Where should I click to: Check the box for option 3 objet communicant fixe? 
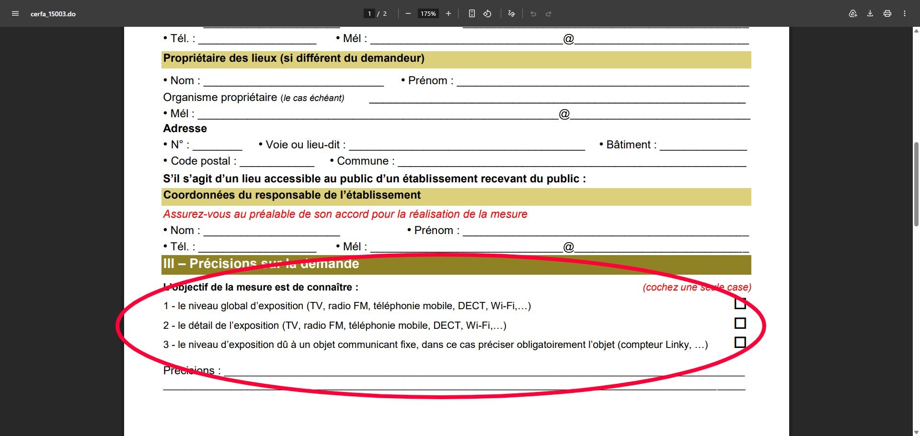click(x=740, y=342)
